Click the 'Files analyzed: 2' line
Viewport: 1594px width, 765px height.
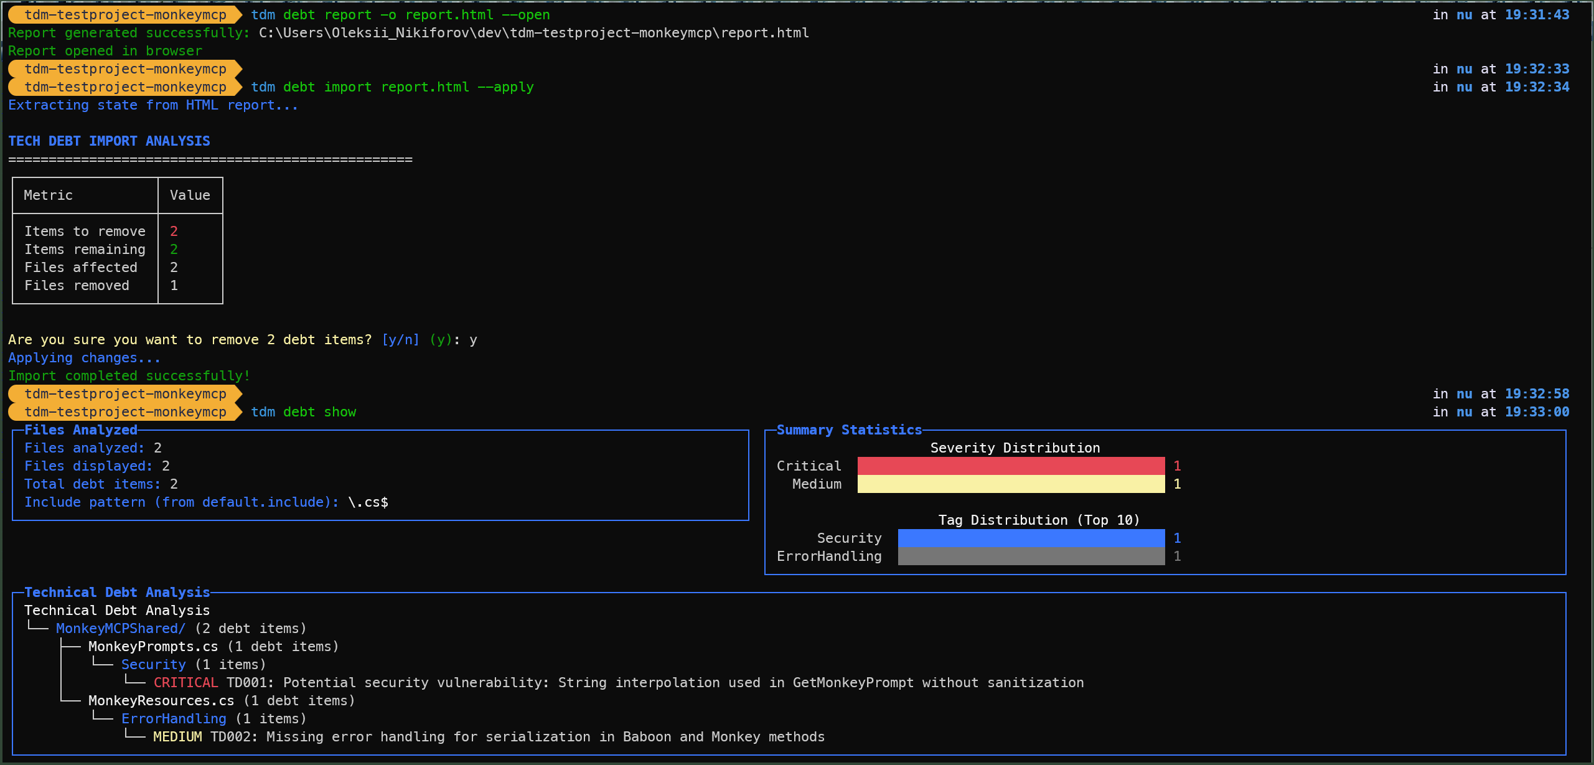(x=93, y=448)
